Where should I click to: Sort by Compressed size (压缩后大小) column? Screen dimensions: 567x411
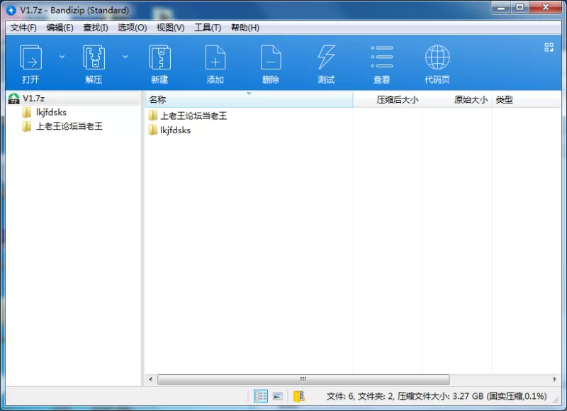point(388,100)
